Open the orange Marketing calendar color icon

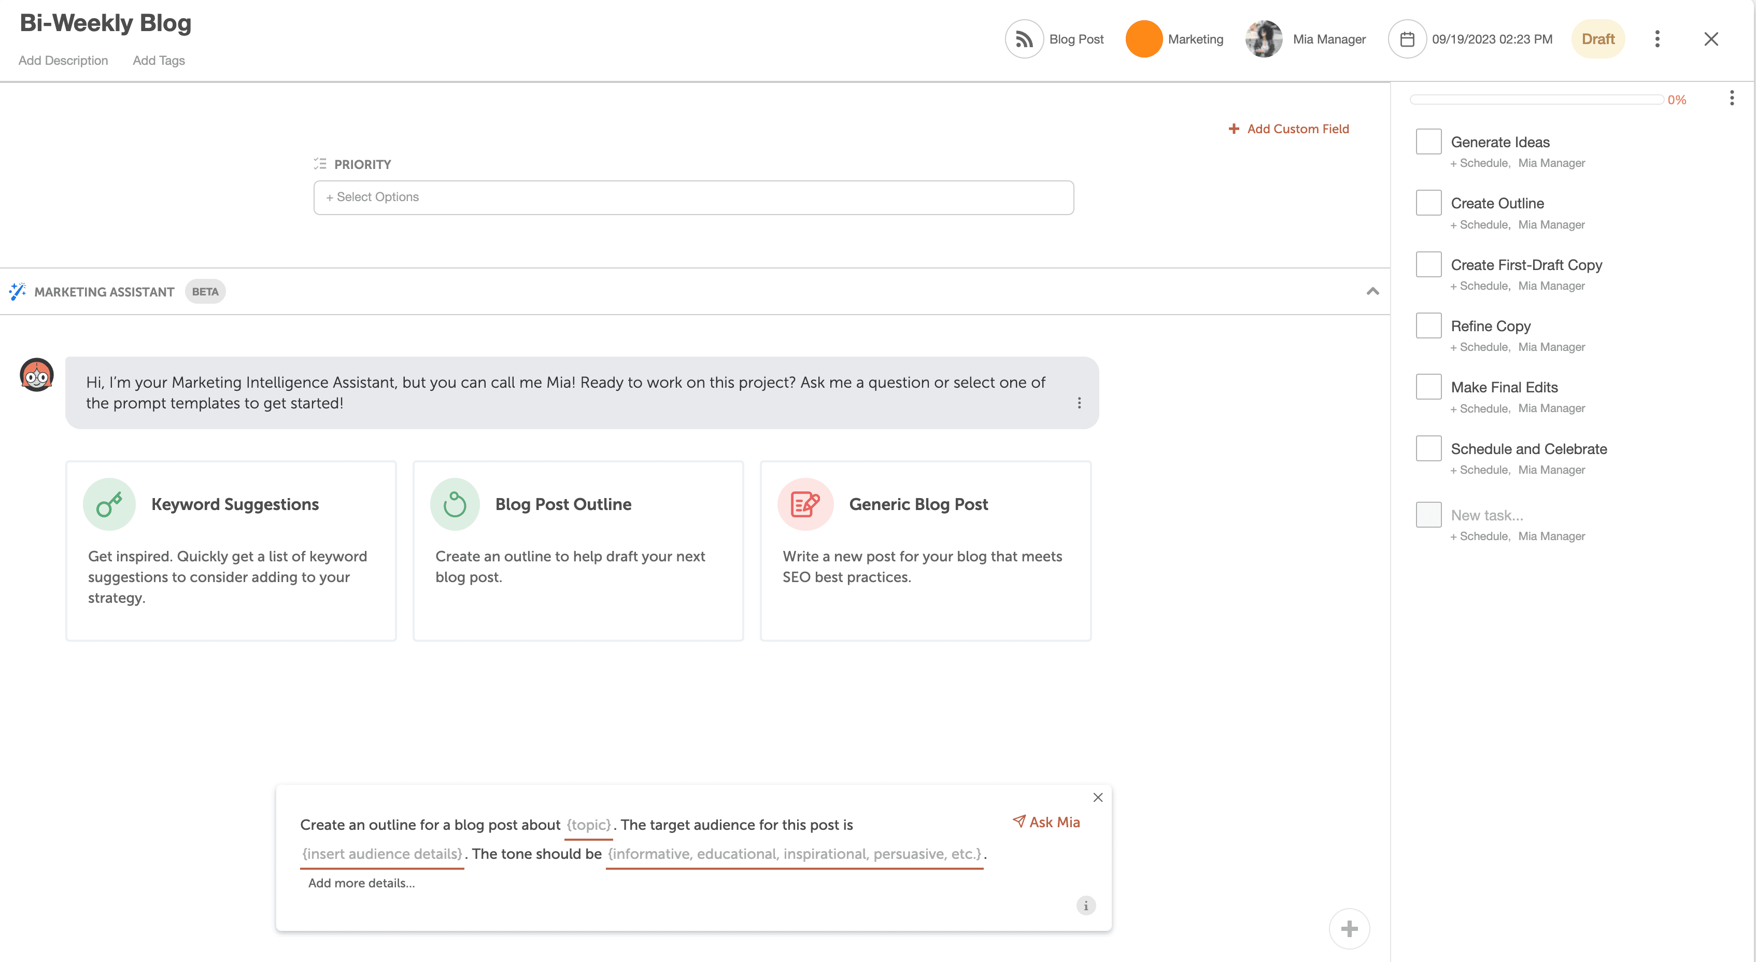[x=1143, y=39]
